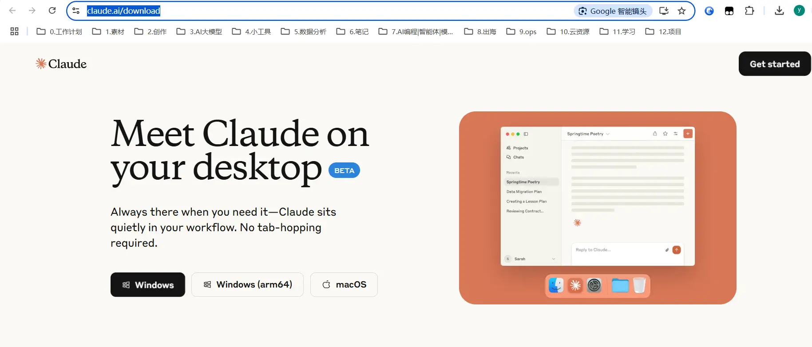
Task: Select Data Migration Plan in preview
Action: (x=524, y=192)
